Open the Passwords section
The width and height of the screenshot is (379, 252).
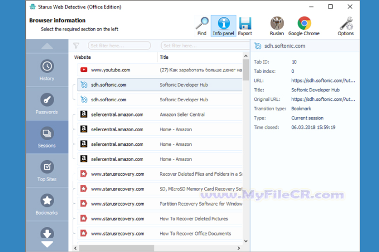pyautogui.click(x=47, y=104)
